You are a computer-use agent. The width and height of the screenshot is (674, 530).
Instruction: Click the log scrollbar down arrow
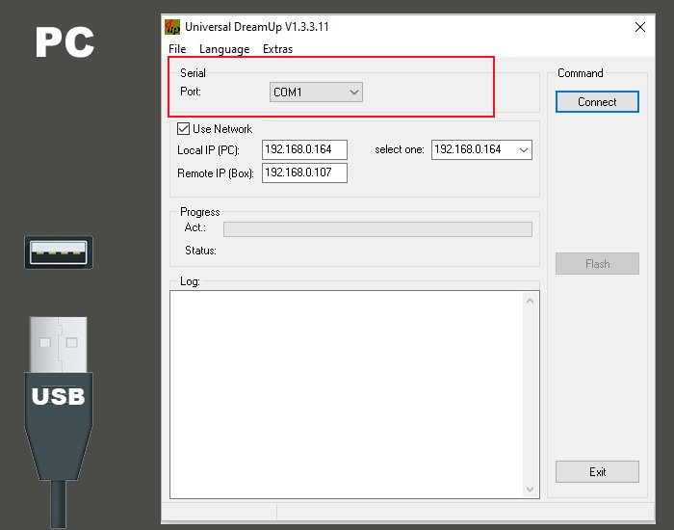tap(530, 490)
